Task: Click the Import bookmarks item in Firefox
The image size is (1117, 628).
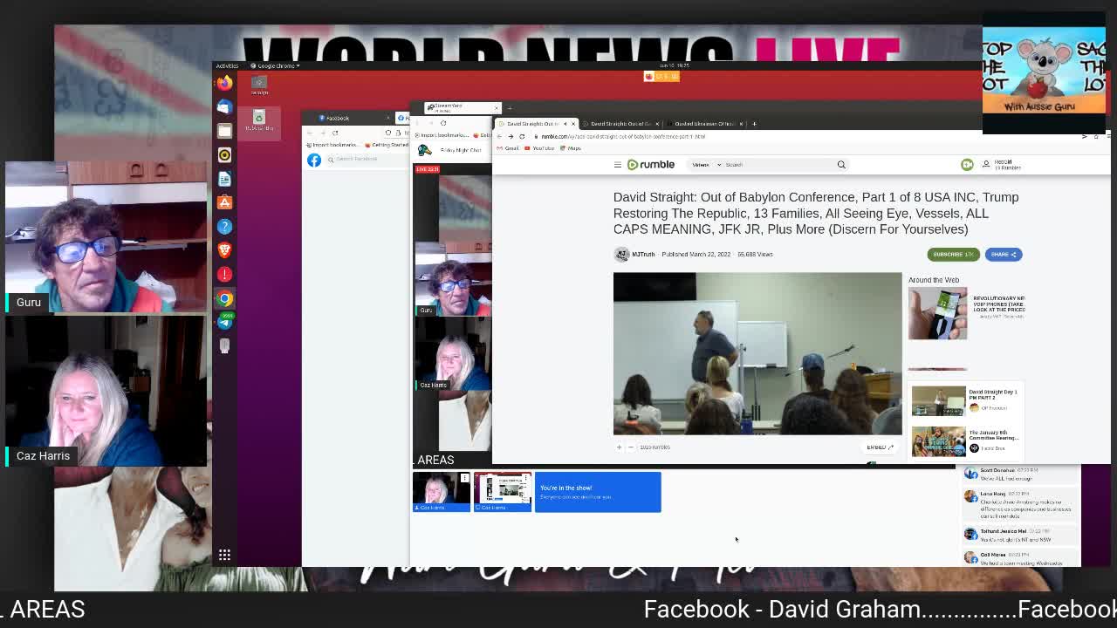Action: coord(332,145)
